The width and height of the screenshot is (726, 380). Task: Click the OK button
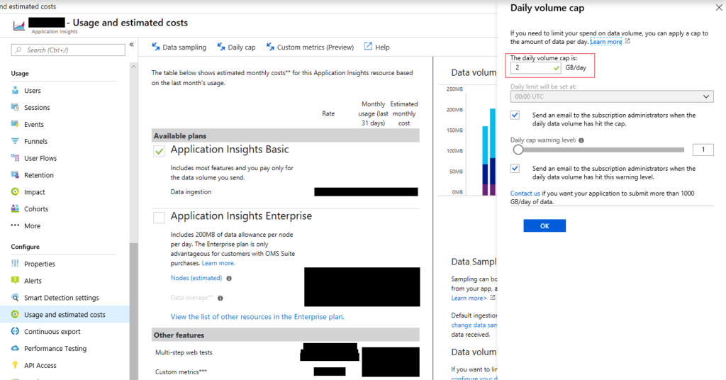(x=544, y=225)
